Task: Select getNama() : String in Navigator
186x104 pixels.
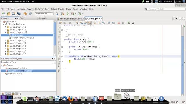Action: point(18,68)
